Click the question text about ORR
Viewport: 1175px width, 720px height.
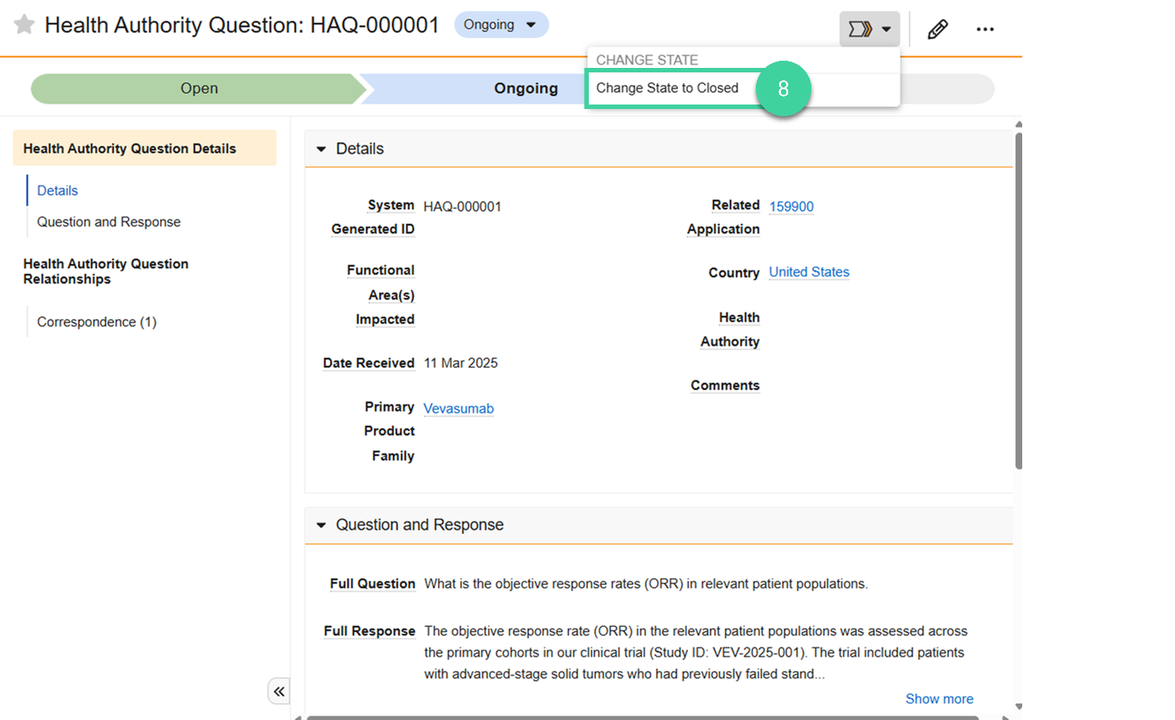point(646,583)
